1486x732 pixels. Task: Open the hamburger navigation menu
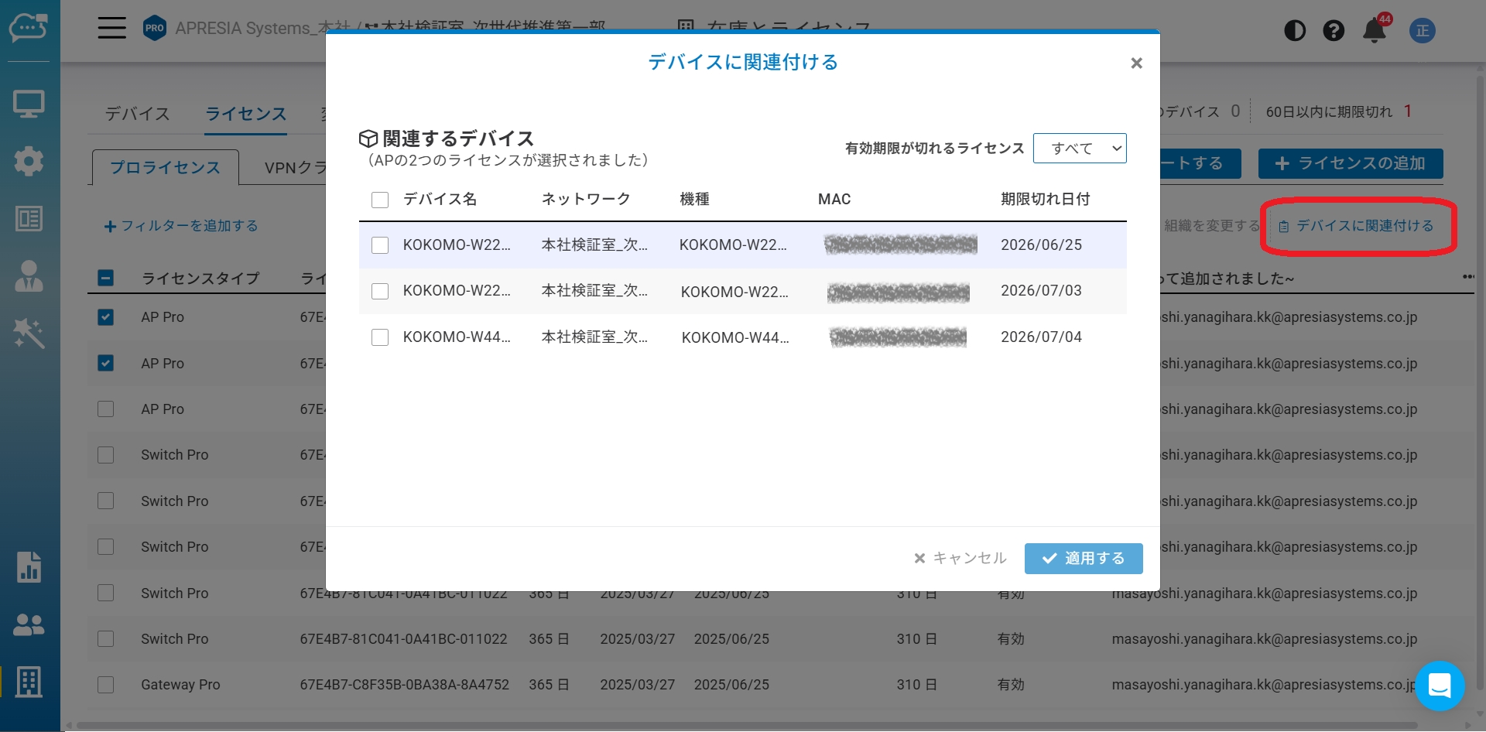(111, 29)
